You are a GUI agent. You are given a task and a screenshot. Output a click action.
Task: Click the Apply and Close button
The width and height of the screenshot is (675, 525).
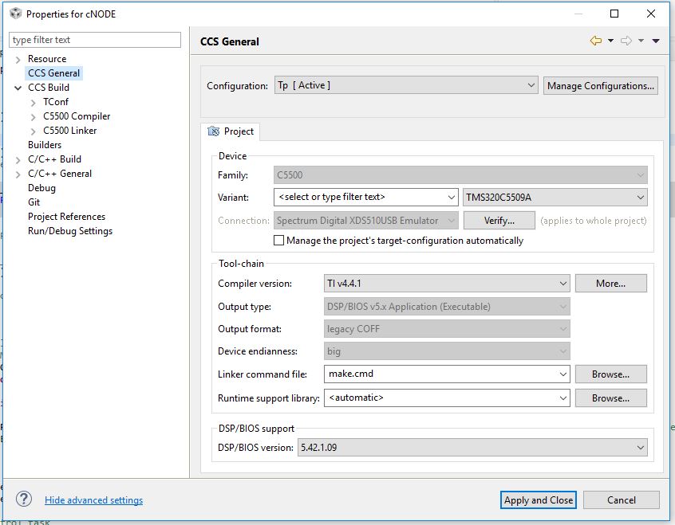pyautogui.click(x=538, y=500)
